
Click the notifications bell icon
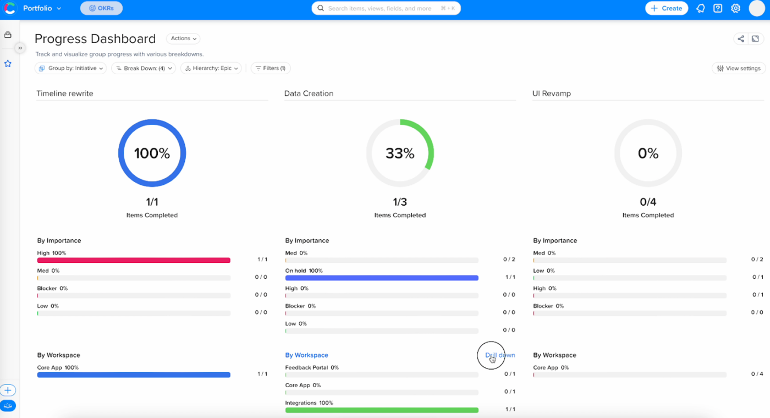pyautogui.click(x=700, y=8)
